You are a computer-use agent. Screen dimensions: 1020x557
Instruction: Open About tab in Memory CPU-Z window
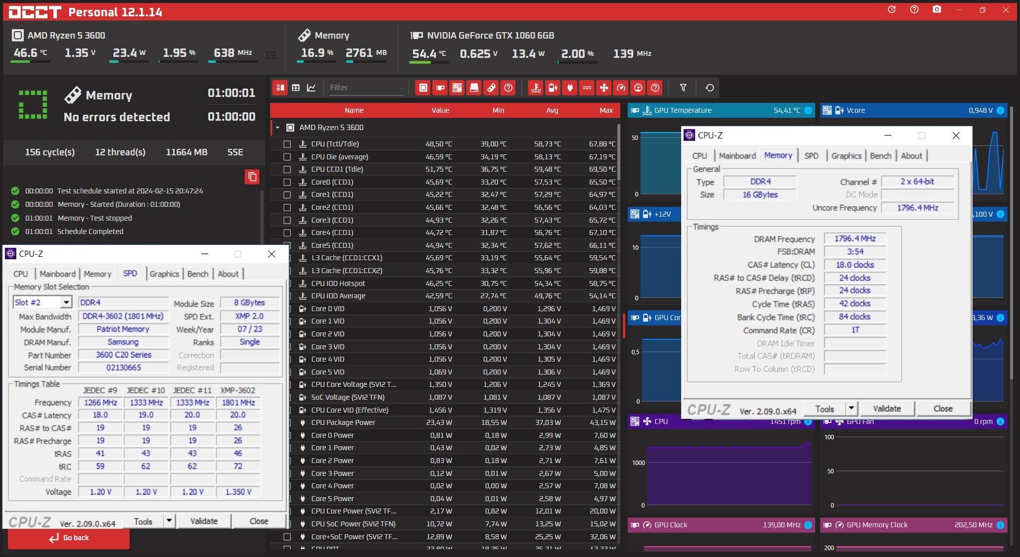[x=912, y=155]
